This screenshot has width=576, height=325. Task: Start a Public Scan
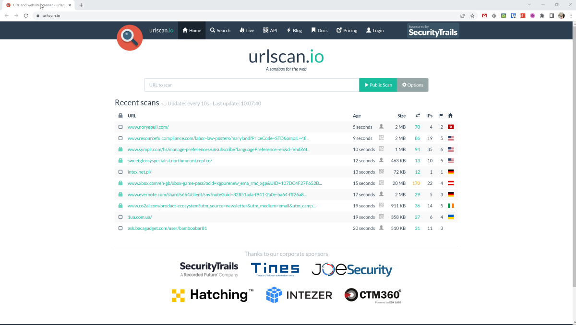[x=378, y=85]
